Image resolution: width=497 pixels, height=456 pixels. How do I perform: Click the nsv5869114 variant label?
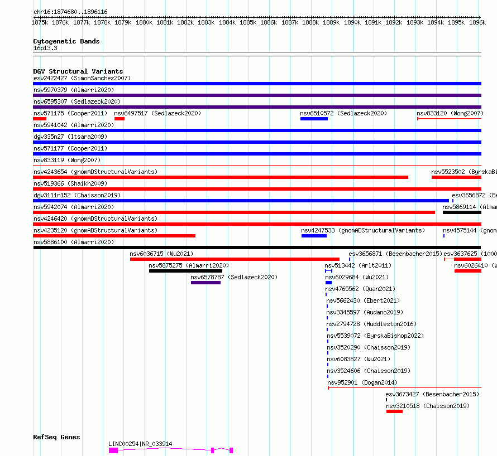coord(470,207)
